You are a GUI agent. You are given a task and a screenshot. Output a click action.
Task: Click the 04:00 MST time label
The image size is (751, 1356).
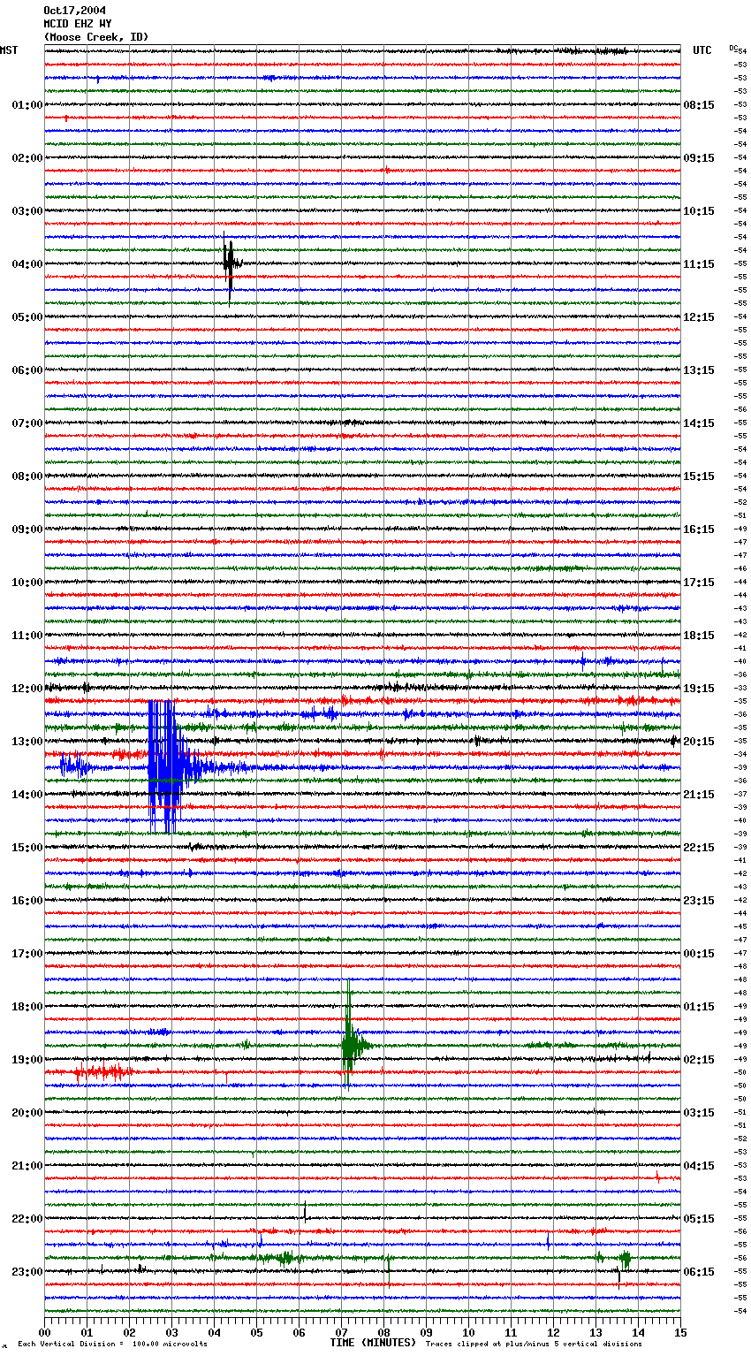(x=27, y=264)
